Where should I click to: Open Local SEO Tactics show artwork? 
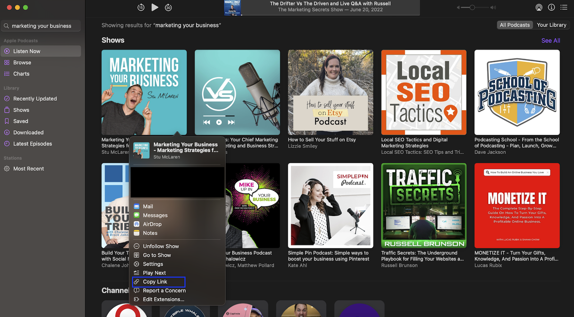tap(424, 92)
